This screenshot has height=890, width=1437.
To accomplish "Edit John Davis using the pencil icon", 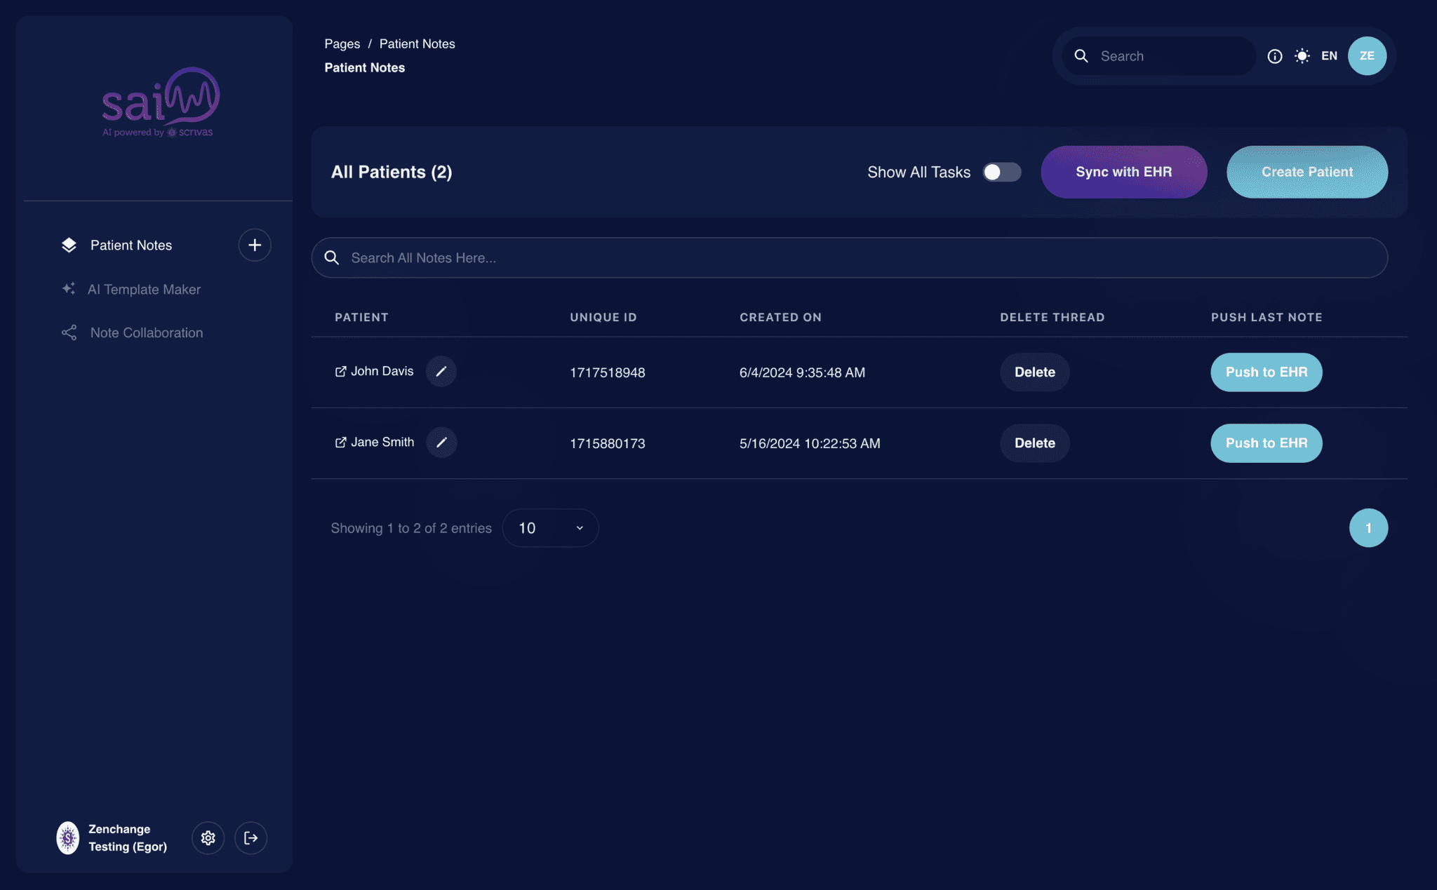I will click(441, 371).
